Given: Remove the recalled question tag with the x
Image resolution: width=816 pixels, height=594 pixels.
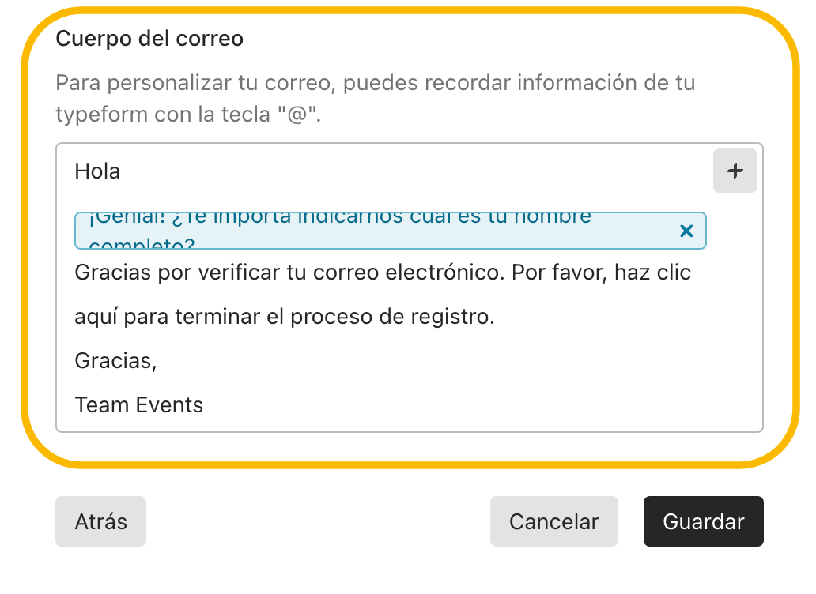Looking at the screenshot, I should click(686, 231).
